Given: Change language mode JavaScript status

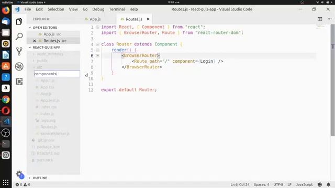Looking at the screenshot, I should pyautogui.click(x=305, y=184).
